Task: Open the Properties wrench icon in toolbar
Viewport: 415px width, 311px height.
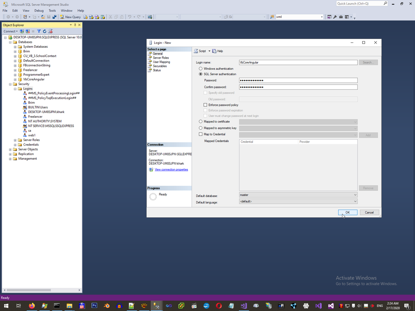Action: (335, 17)
